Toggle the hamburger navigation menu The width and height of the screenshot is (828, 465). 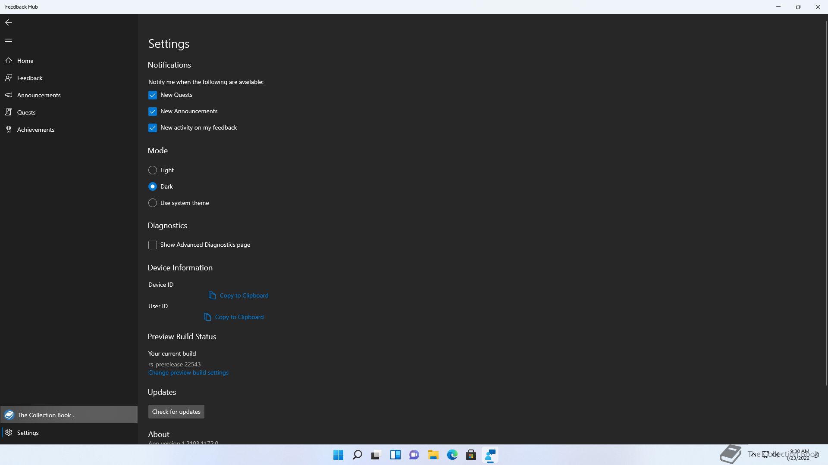coord(9,40)
